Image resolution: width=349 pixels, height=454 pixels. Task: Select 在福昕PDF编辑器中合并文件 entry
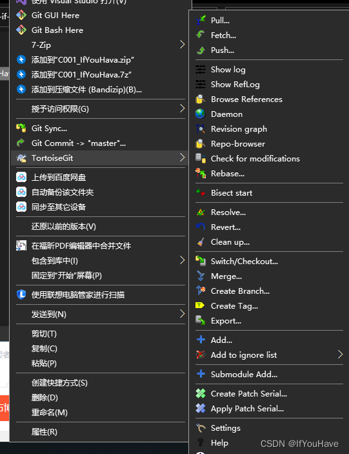pyautogui.click(x=100, y=246)
